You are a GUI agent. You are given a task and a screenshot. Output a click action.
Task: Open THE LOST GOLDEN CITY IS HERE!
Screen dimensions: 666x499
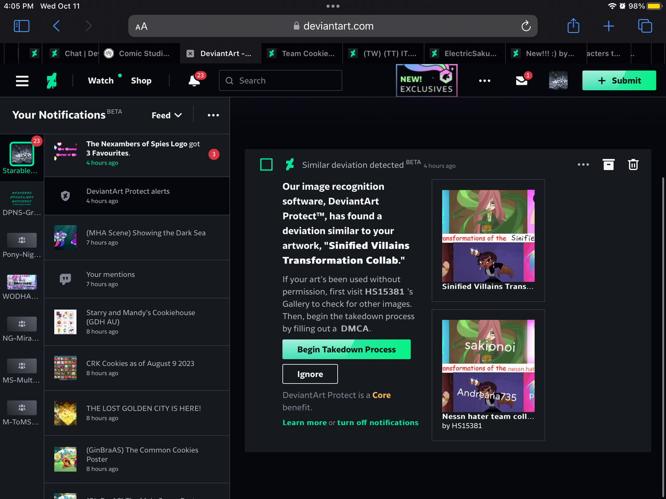pyautogui.click(x=137, y=413)
